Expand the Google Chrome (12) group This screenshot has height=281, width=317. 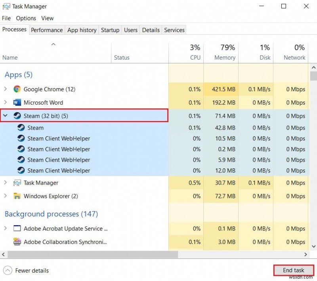6,89
